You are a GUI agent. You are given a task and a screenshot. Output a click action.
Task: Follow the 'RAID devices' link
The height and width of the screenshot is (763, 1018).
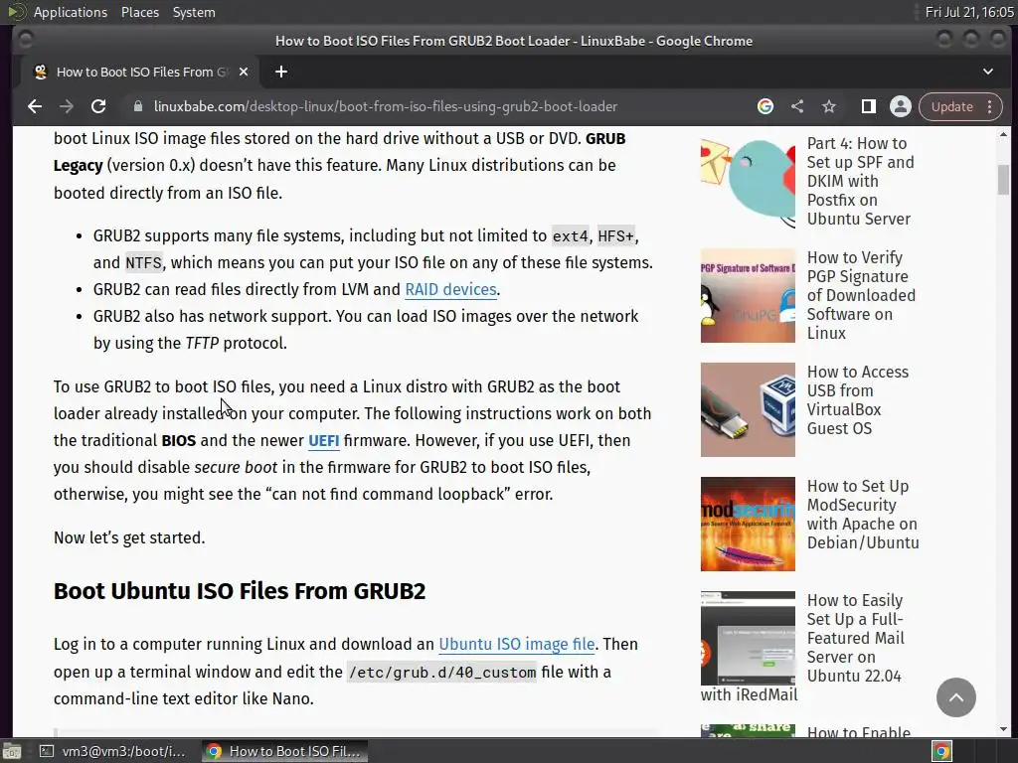450,289
